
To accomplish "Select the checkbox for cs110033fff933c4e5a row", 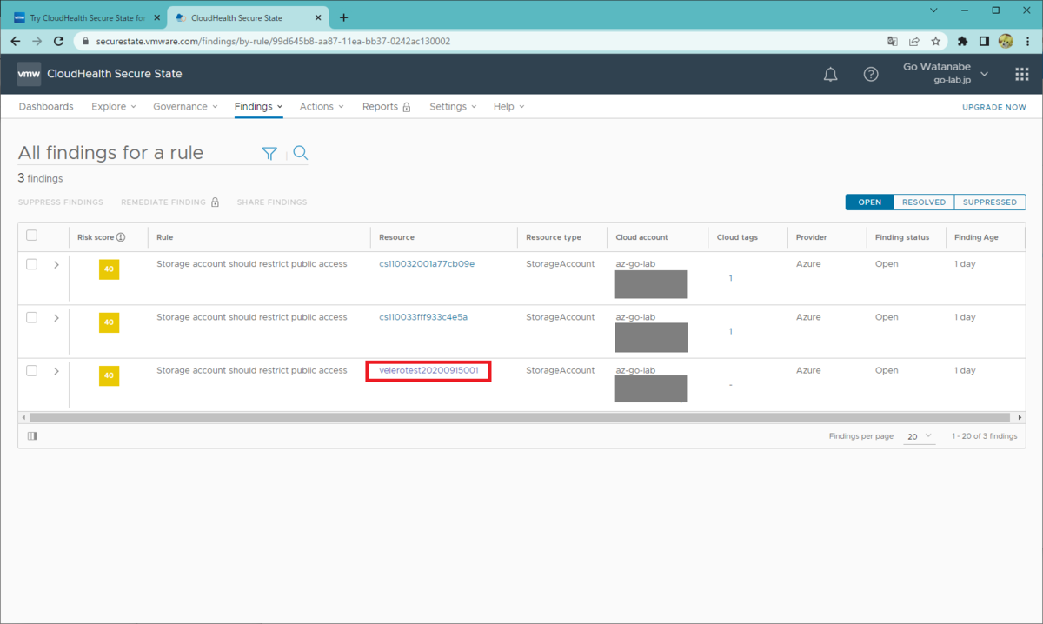I will (x=32, y=317).
